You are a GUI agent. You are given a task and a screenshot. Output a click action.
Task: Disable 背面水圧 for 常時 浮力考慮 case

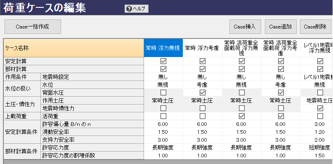point(203,93)
